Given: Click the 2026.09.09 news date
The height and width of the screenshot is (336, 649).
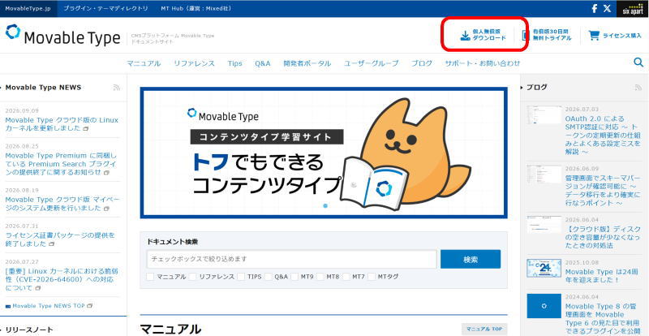Looking at the screenshot, I should coord(22,110).
